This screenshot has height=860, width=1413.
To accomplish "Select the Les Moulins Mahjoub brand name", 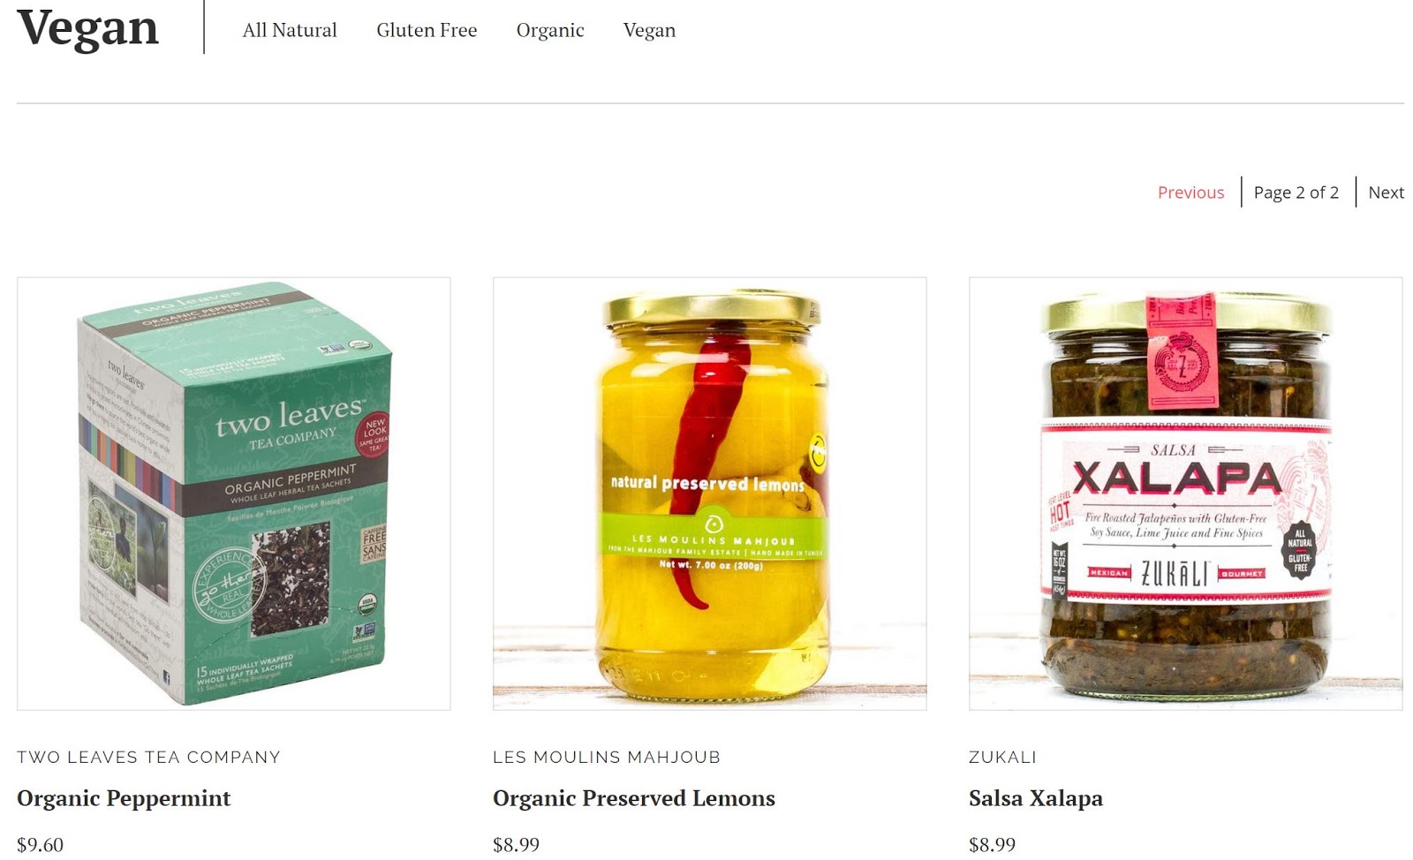I will pyautogui.click(x=607, y=757).
